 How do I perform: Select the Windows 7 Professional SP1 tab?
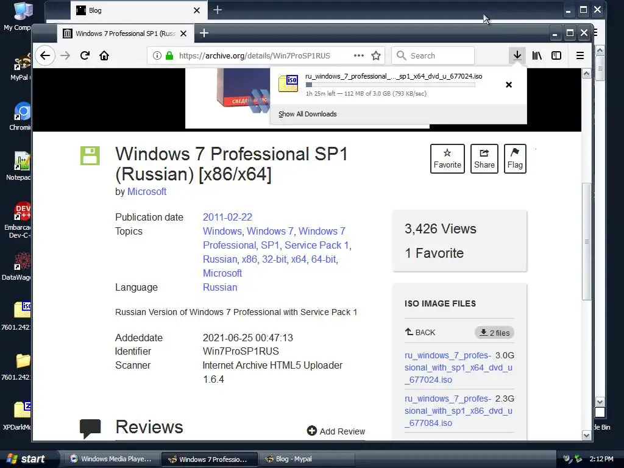point(126,34)
